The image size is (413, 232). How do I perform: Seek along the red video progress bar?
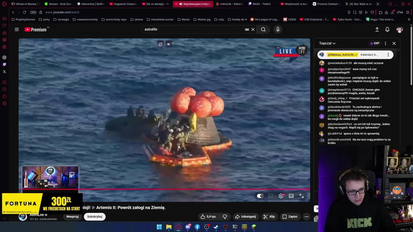coord(164,189)
